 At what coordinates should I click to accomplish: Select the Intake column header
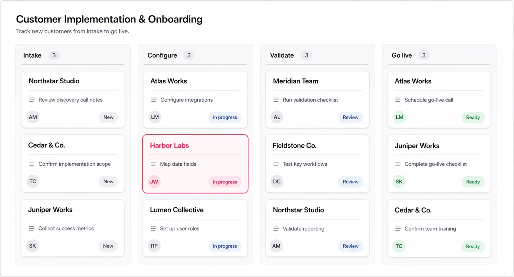click(x=32, y=55)
